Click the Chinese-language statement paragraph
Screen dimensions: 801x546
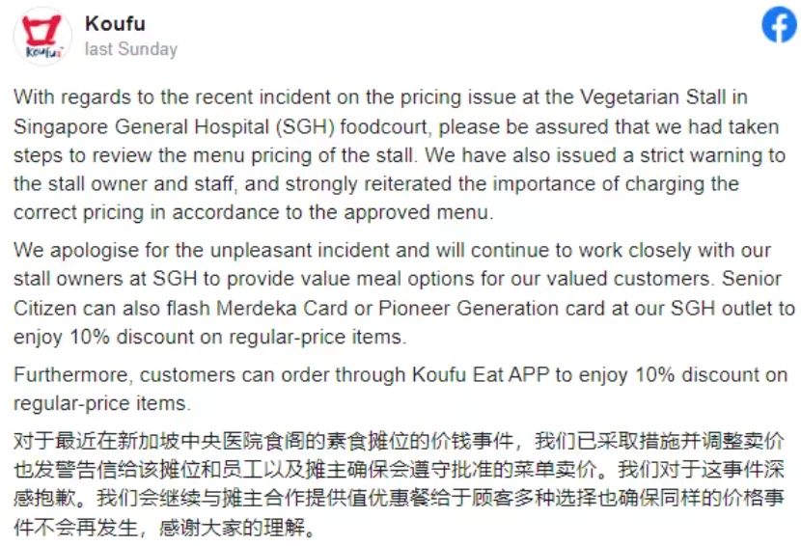click(x=399, y=483)
